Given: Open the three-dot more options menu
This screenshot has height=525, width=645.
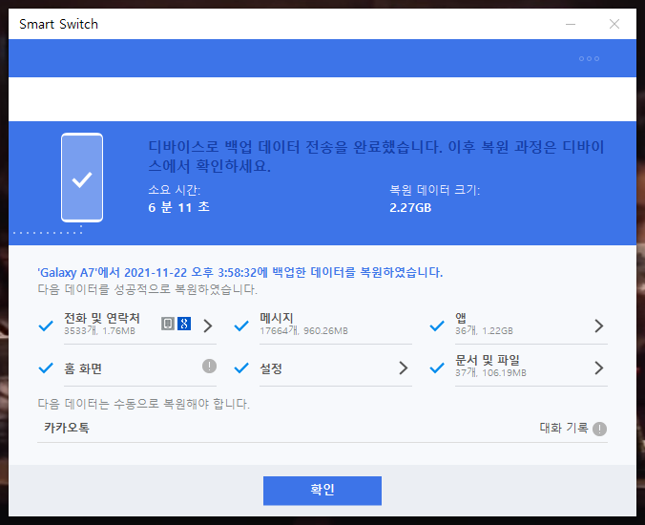Looking at the screenshot, I should coord(589,59).
